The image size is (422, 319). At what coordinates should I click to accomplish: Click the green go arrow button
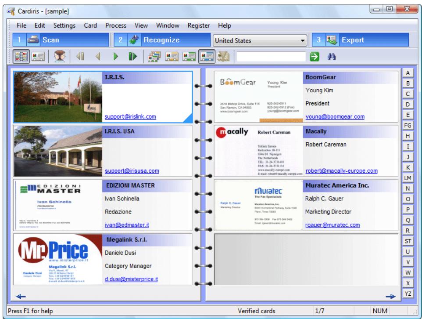[x=315, y=57]
